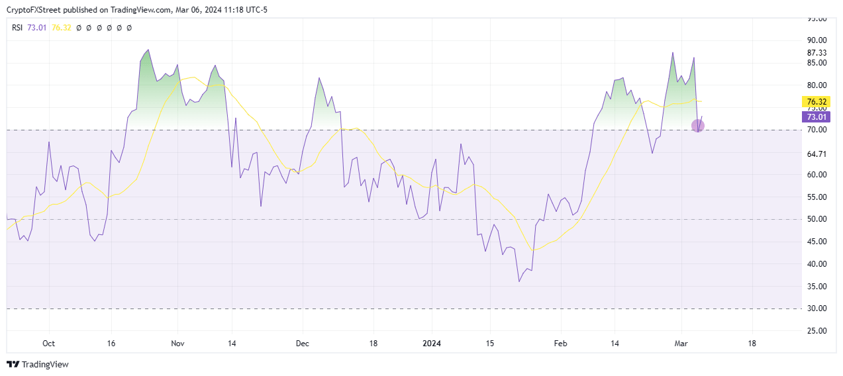Click the 30.00 oversold level on price scale

[x=817, y=308]
